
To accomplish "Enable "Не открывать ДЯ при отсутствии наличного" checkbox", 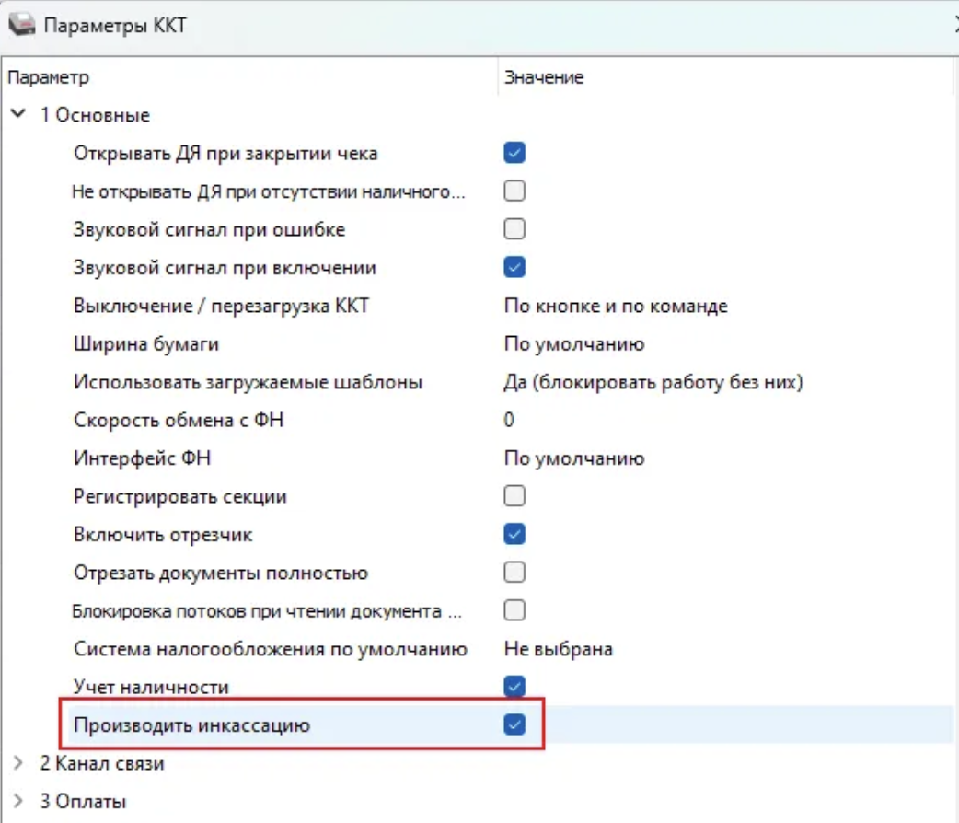I will [x=514, y=191].
